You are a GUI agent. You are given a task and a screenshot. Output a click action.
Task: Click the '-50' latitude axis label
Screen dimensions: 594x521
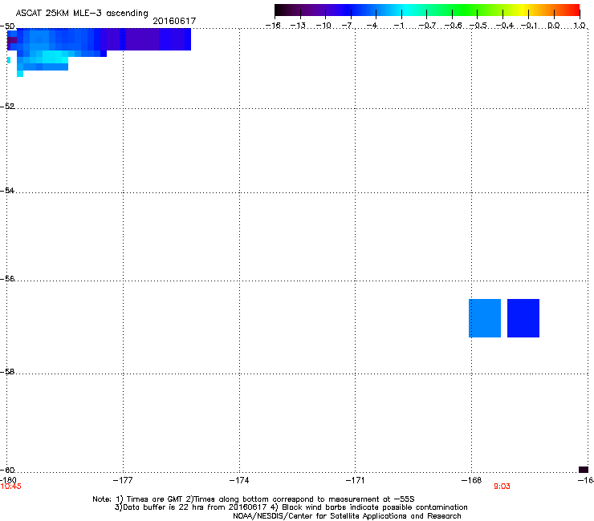pos(7,26)
